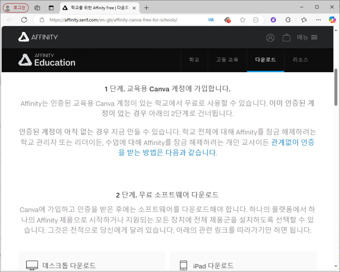340x272 pixels.
Task: Click the 로그인 profile button
Action: [x=16, y=8]
